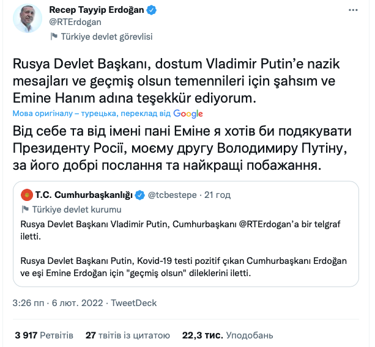The height and width of the screenshot is (347, 375).
Task: Click the @tcbestepe handle in the quoted tweet
Action: pyautogui.click(x=172, y=195)
